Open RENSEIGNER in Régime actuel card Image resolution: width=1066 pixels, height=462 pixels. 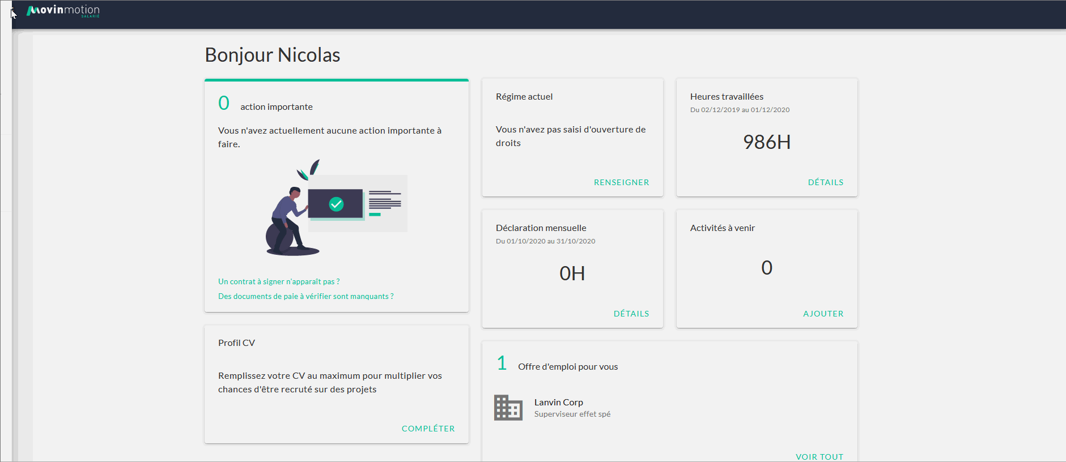point(621,182)
